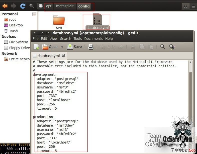Open the View menu in gedit
The height and width of the screenshot is (154, 197).
pyautogui.click(x=54, y=39)
